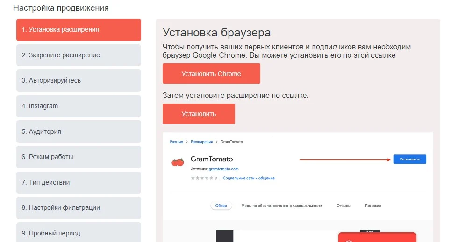Click the Установка браузера heading
Viewport: 450px width, 242px height.
217,32
